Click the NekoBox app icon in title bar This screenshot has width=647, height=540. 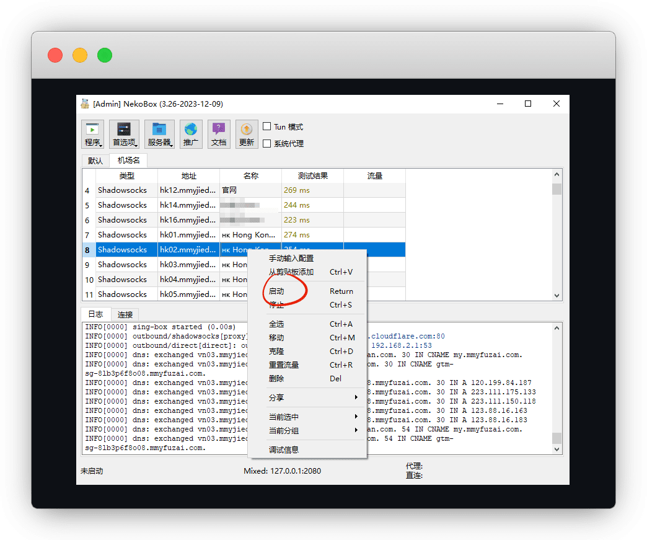[85, 104]
